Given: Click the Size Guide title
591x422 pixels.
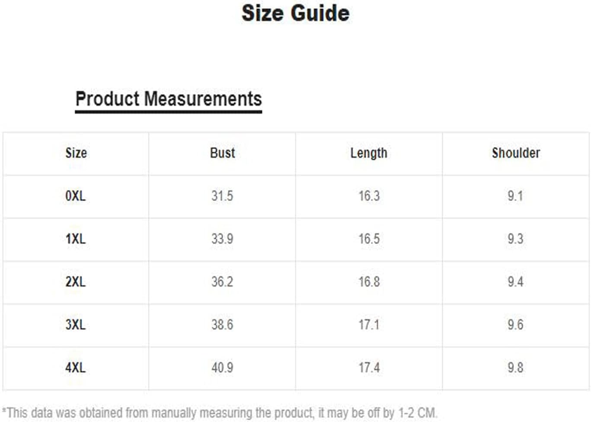Looking at the screenshot, I should [x=295, y=13].
